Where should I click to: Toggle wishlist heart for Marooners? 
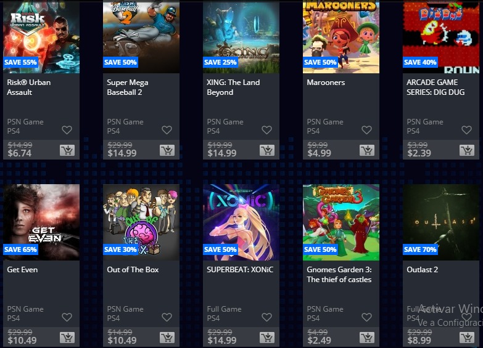[366, 130]
